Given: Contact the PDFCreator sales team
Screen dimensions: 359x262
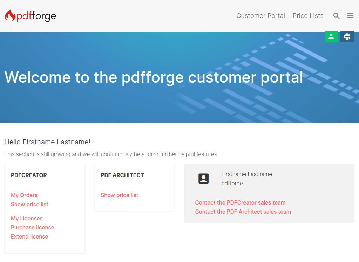Looking at the screenshot, I should click(x=240, y=202).
